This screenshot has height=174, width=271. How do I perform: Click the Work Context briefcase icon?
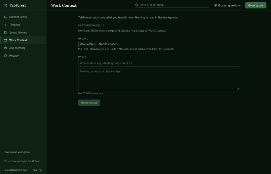5,40
